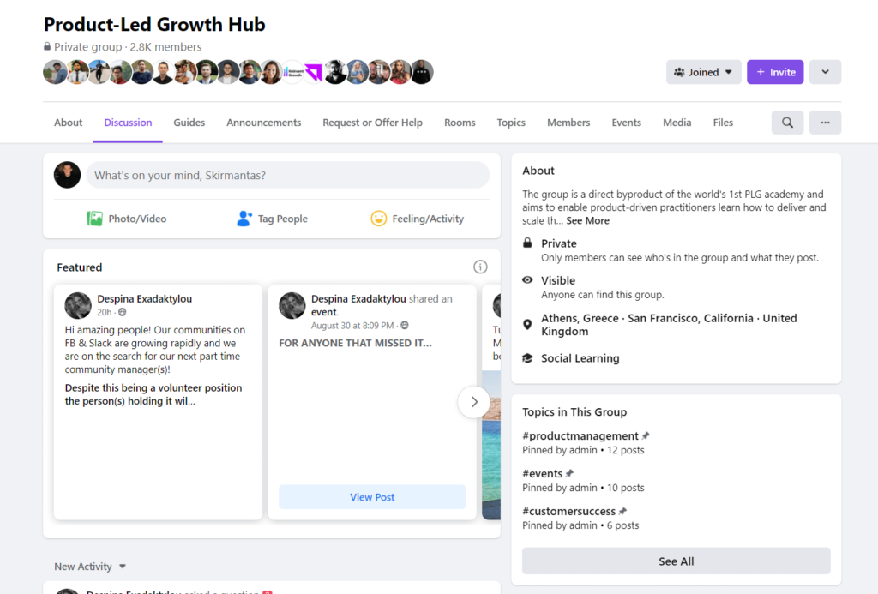Image resolution: width=878 pixels, height=594 pixels.
Task: Click the Feeling/Activity smiley icon
Action: tap(378, 219)
